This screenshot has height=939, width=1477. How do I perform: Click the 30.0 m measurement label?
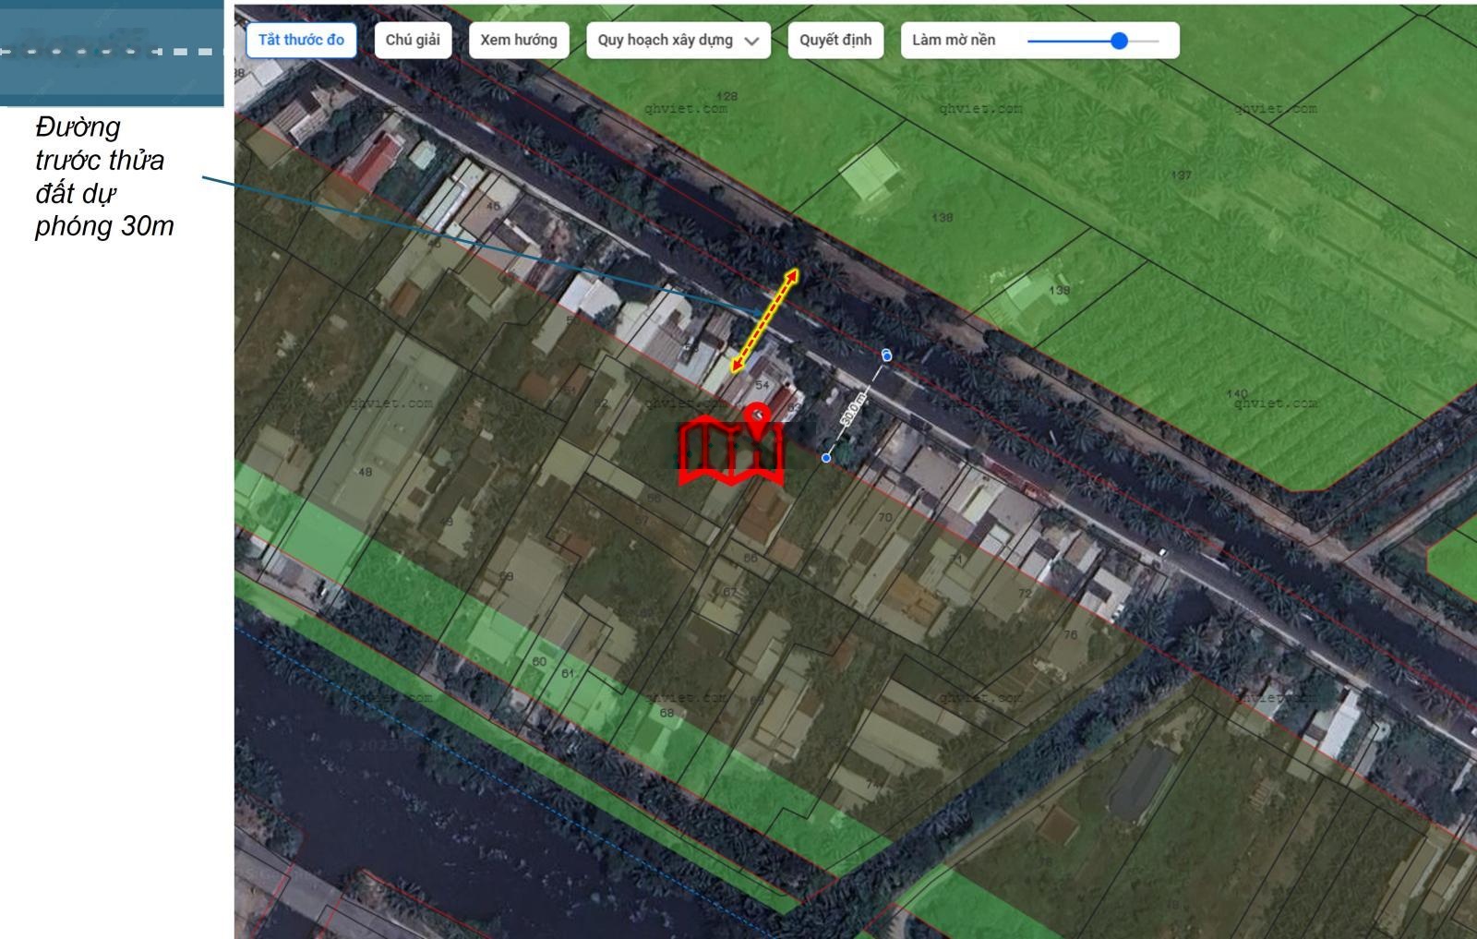854,408
